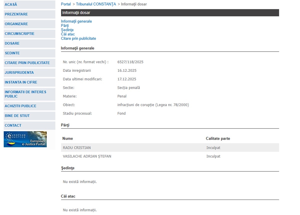Viewport: 300px width, 215px height.
Task: Click Inculpat in RADU CRISTIAN row
Action: point(213,148)
